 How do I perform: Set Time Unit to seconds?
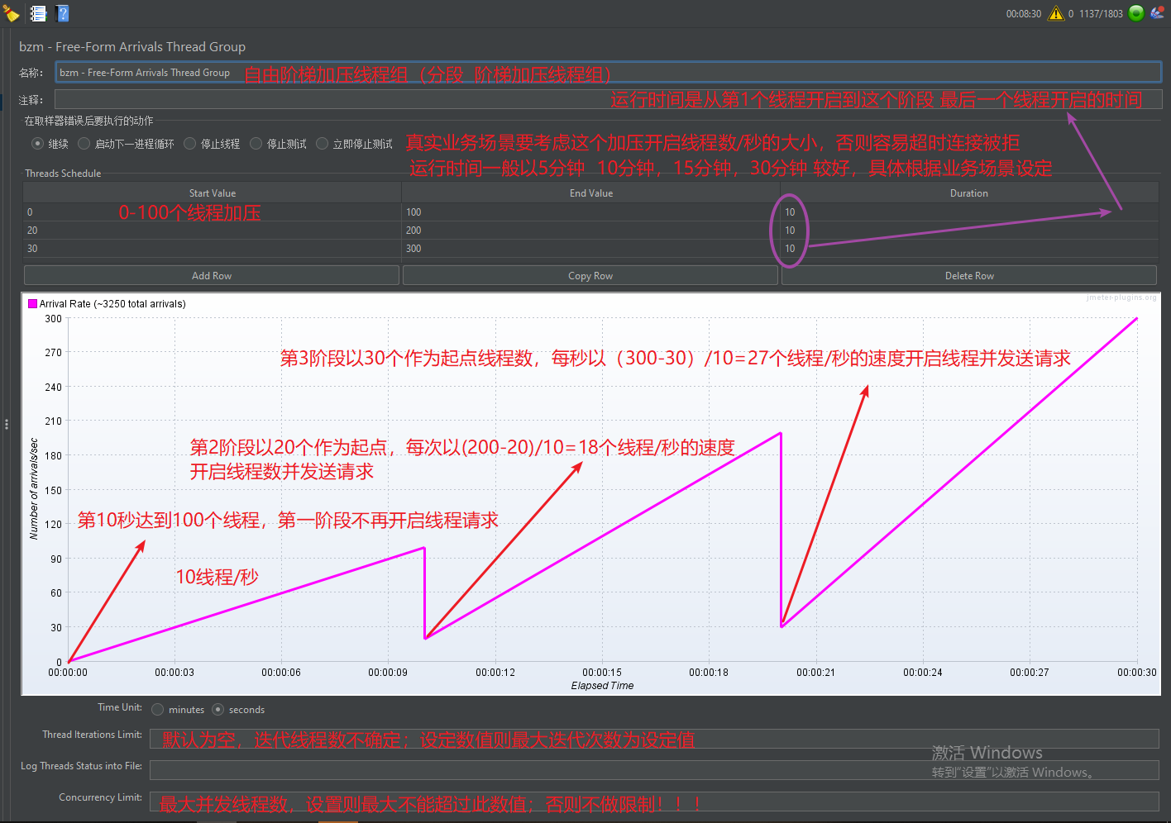(x=218, y=710)
